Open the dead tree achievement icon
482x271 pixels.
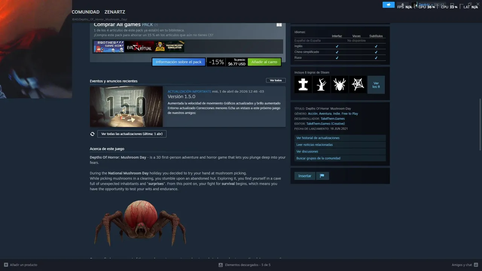[321, 85]
